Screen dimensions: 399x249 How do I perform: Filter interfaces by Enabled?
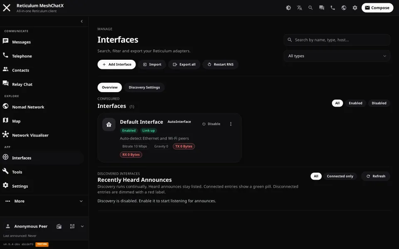pyautogui.click(x=355, y=103)
